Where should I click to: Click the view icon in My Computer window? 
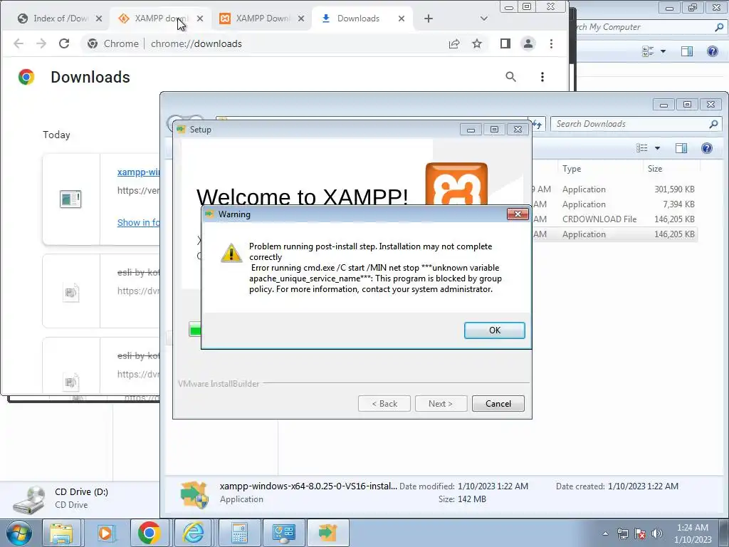click(648, 51)
